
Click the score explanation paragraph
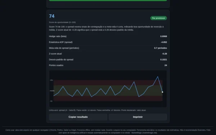[x=106, y=28]
